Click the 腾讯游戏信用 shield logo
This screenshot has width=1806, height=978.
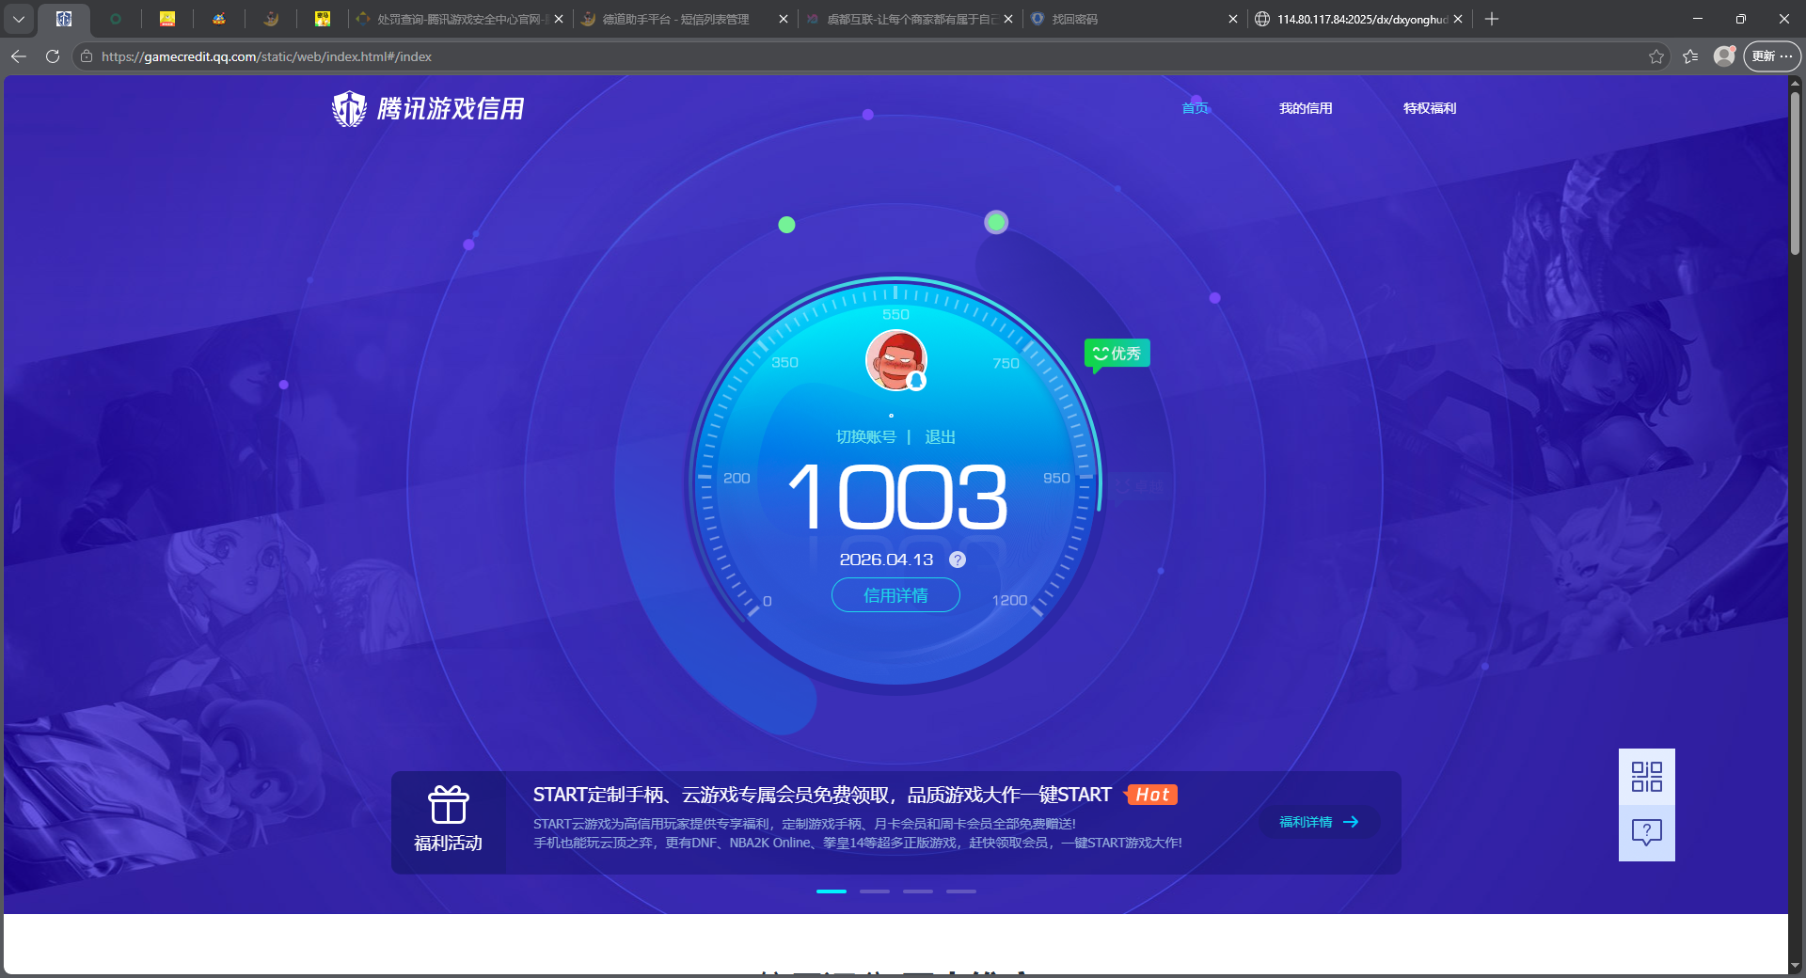point(348,108)
